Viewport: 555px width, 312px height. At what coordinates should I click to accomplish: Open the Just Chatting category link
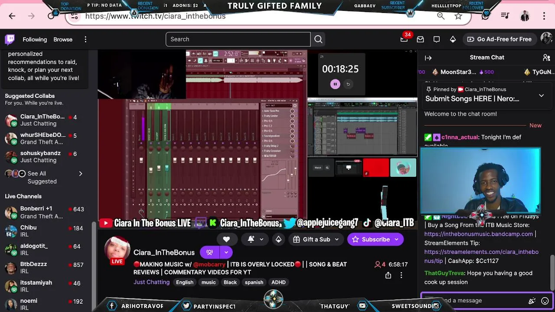(151, 282)
